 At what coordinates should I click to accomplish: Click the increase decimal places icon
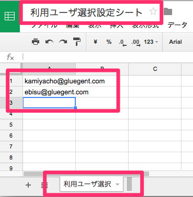(136, 43)
